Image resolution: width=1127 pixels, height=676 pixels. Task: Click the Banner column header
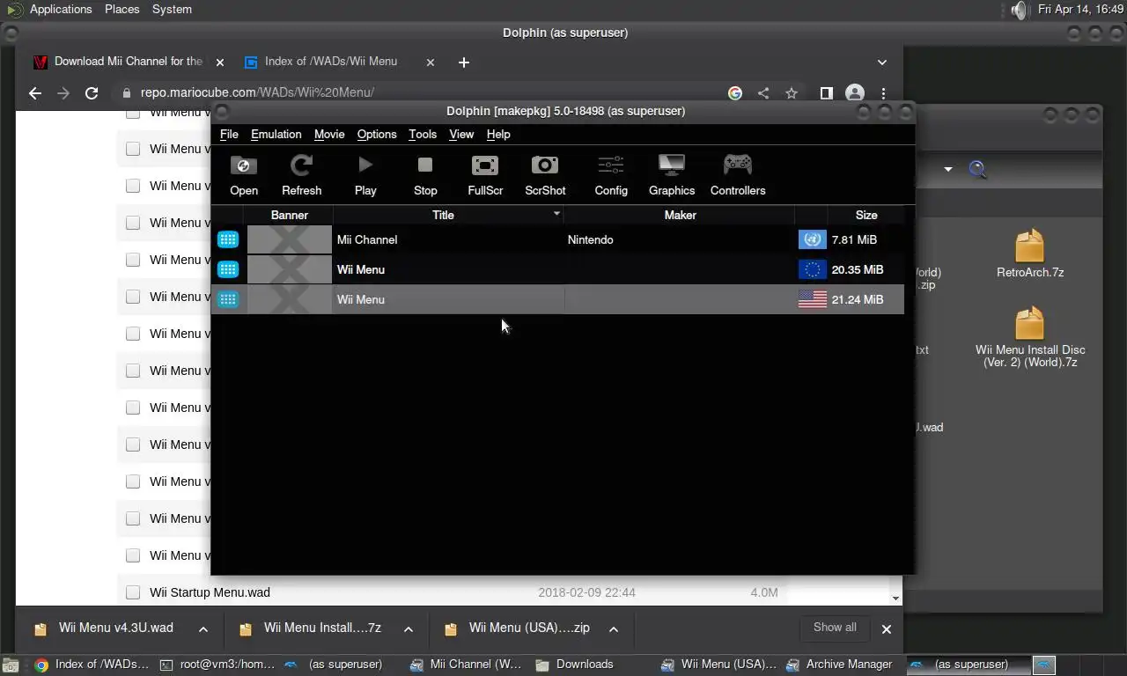(x=289, y=215)
